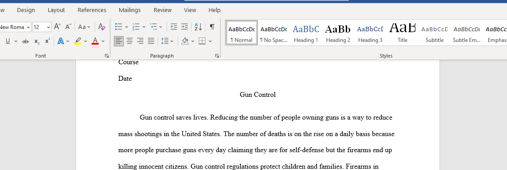Create a multilevel list
The width and height of the screenshot is (507, 170).
pos(154,27)
